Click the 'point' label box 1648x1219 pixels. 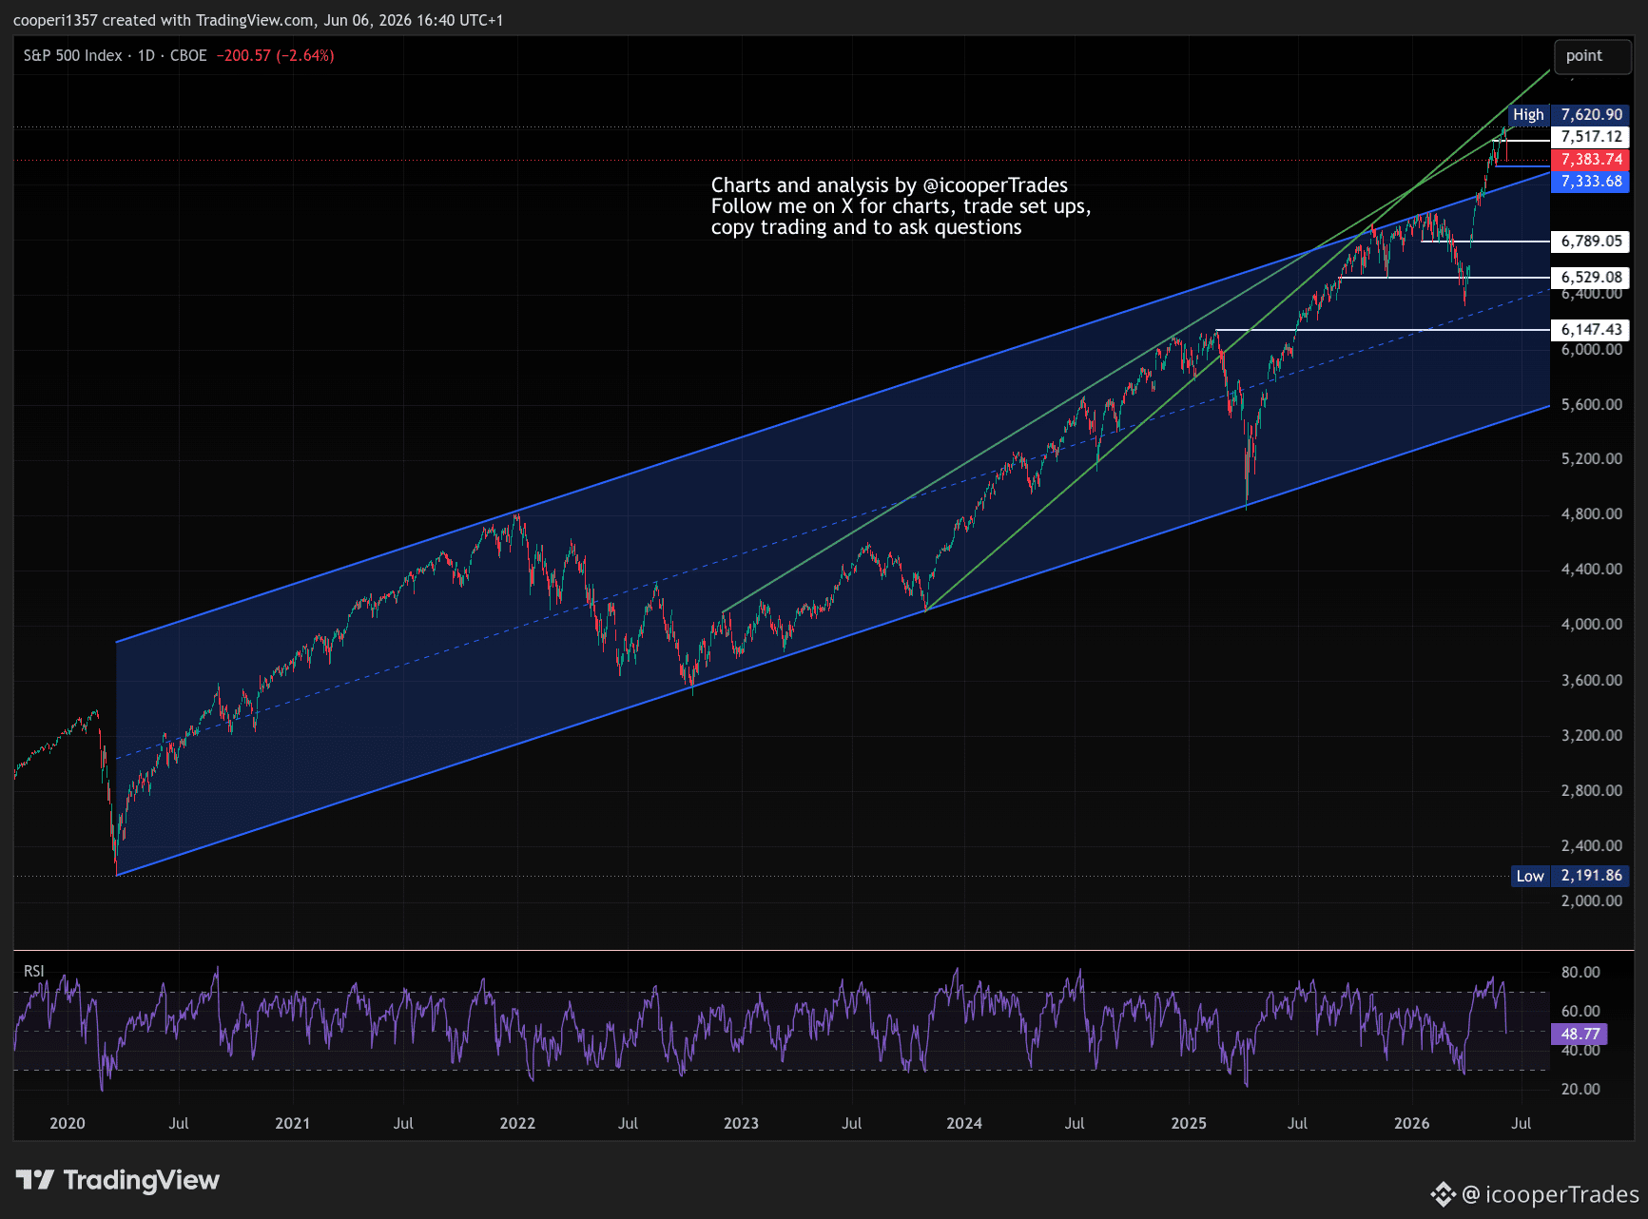(1592, 56)
